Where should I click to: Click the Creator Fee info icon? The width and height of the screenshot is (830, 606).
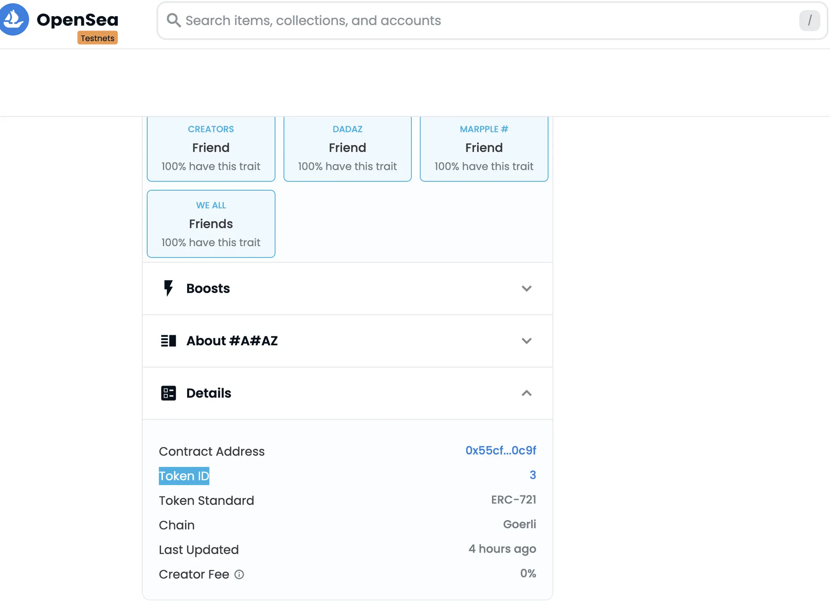239,574
